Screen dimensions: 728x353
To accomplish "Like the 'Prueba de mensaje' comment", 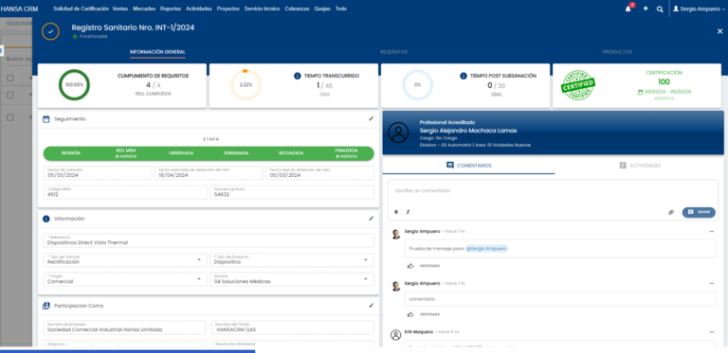I will 410,266.
